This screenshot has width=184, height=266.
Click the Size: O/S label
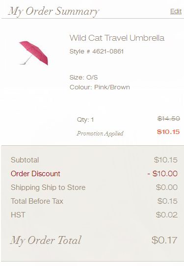pos(83,78)
